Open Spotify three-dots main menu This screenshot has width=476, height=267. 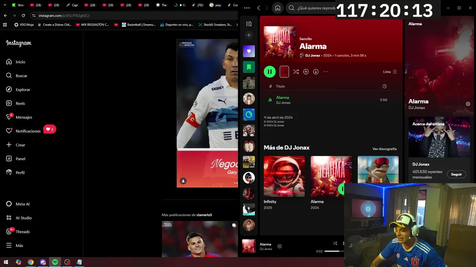(247, 8)
